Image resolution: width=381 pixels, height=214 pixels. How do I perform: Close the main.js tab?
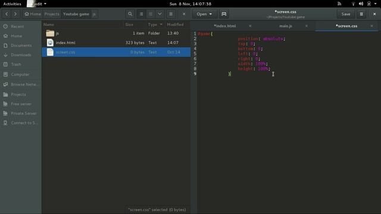(307, 26)
